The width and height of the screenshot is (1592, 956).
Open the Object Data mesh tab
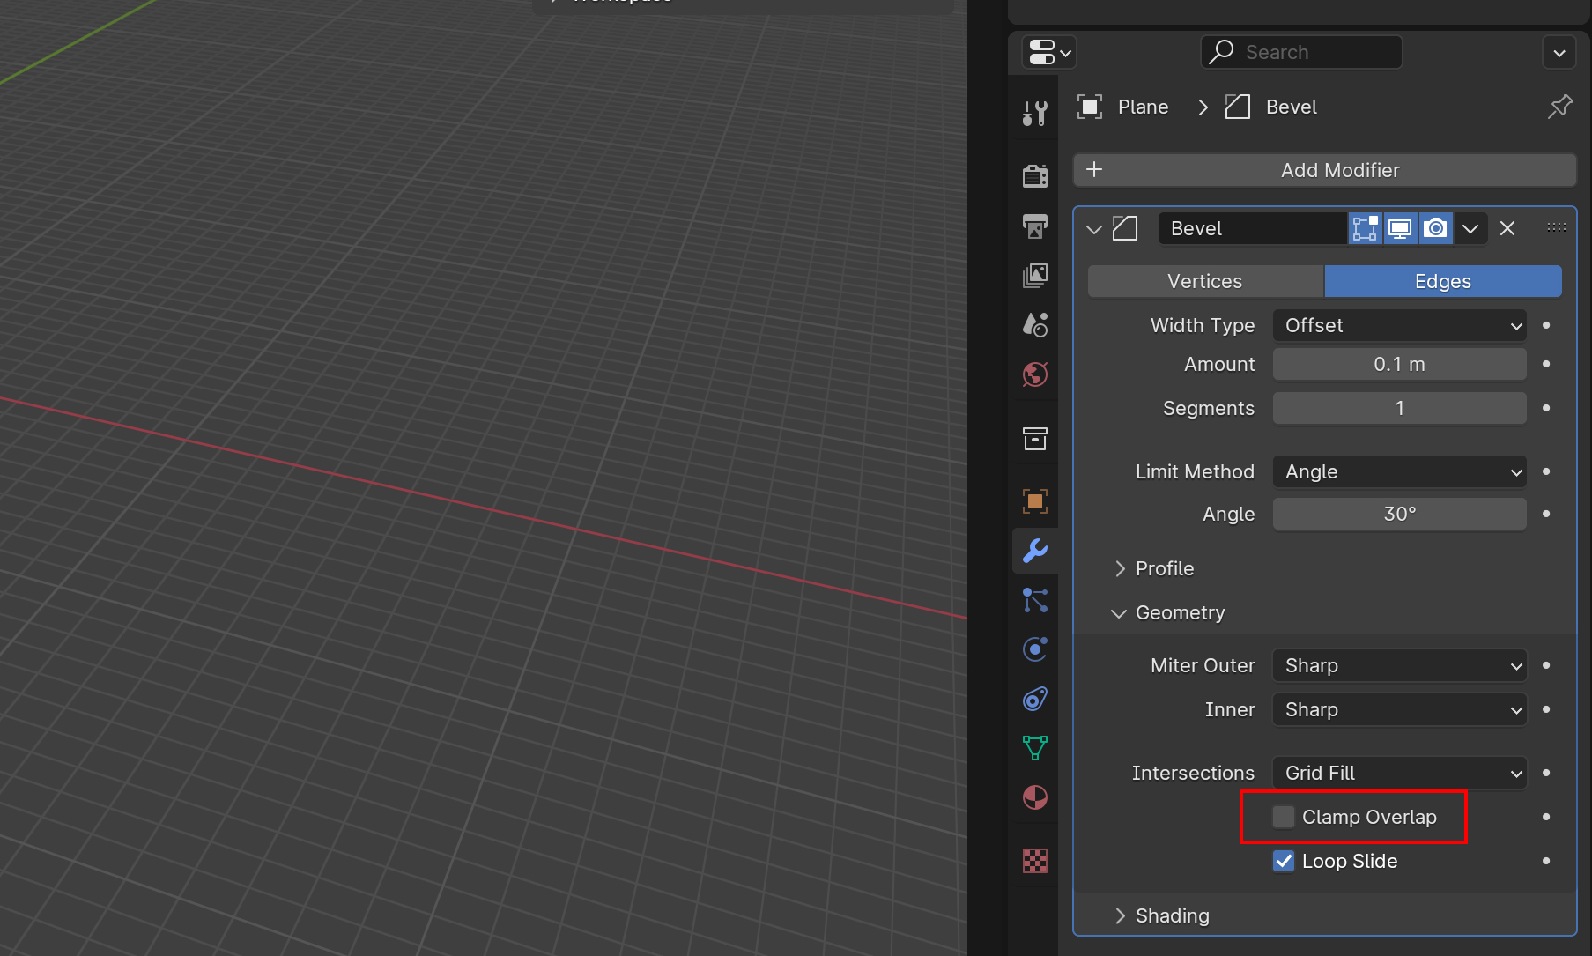[x=1035, y=748]
